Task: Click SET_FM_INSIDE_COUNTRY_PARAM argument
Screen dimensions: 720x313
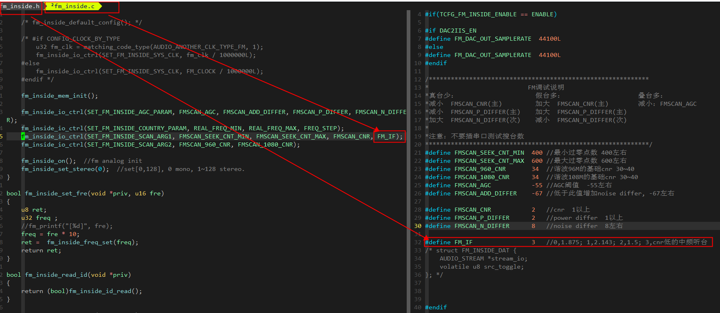Action: [x=137, y=128]
